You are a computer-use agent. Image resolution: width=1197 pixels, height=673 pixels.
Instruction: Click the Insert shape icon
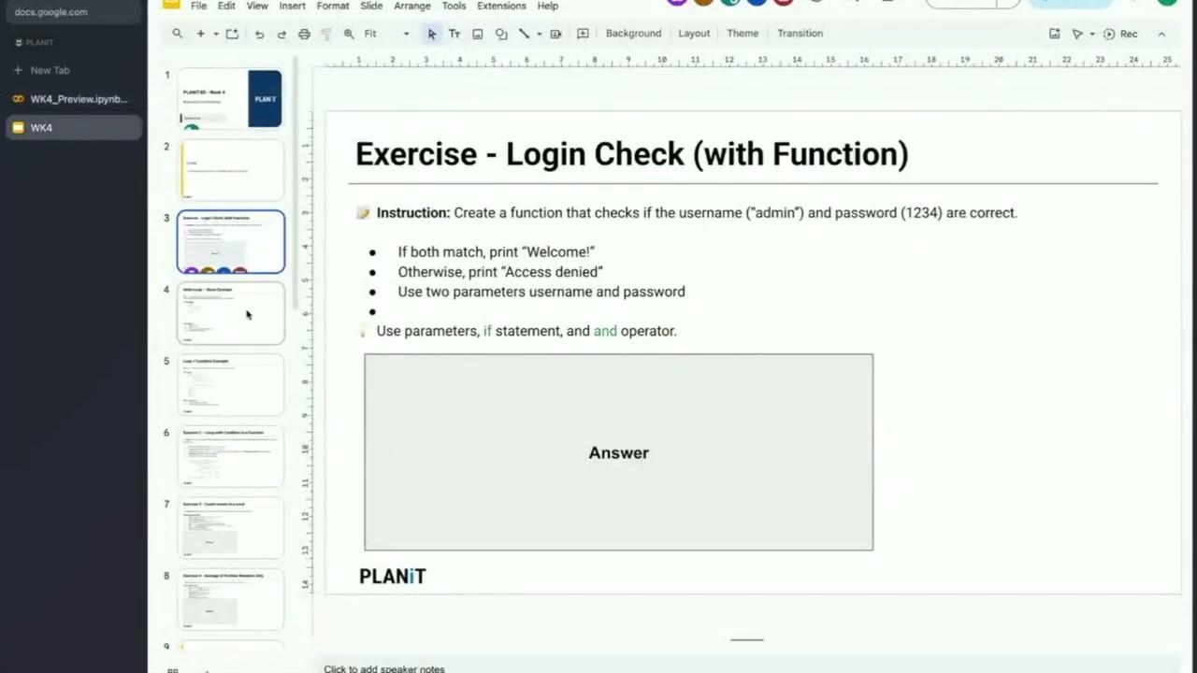(501, 34)
